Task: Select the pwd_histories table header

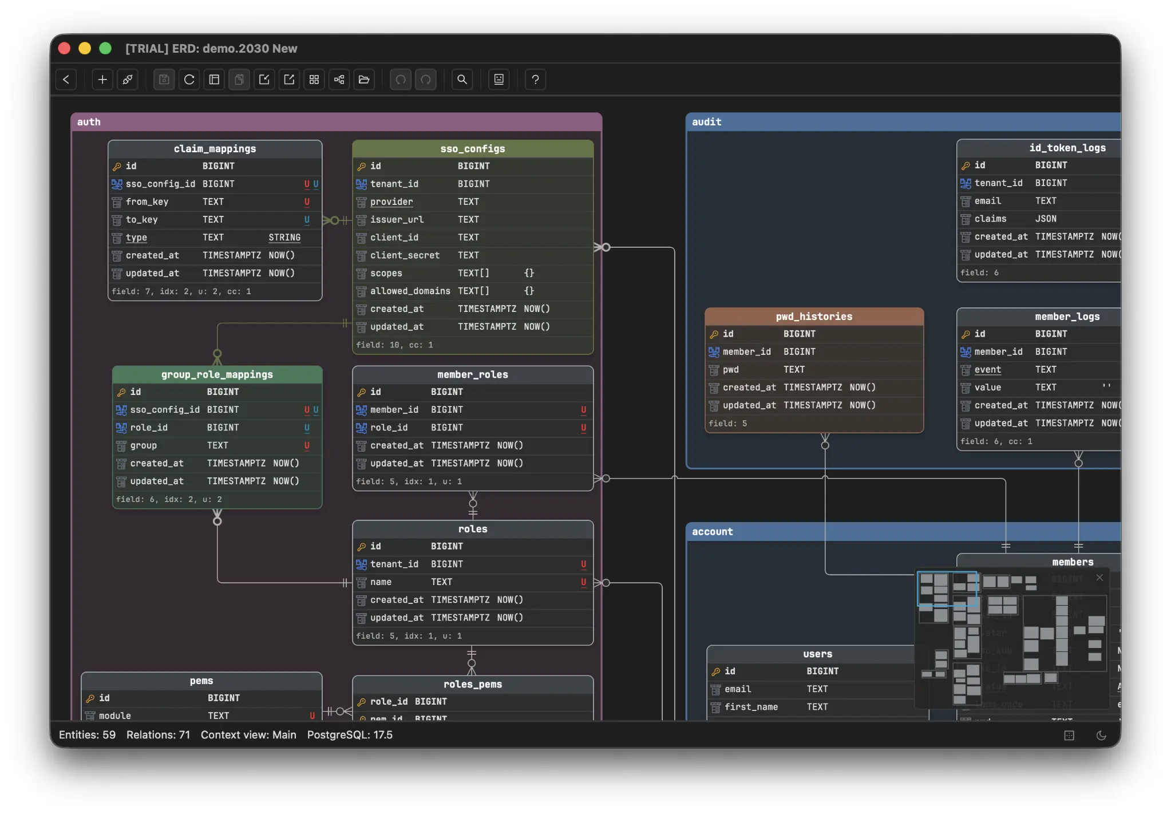Action: click(x=814, y=317)
